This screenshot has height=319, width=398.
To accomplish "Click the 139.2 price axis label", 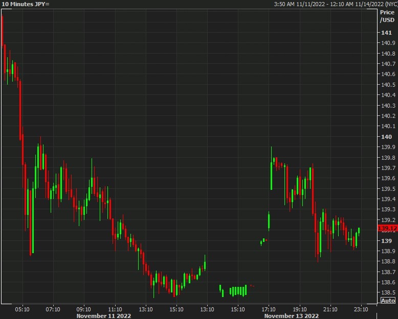I will tap(388, 220).
